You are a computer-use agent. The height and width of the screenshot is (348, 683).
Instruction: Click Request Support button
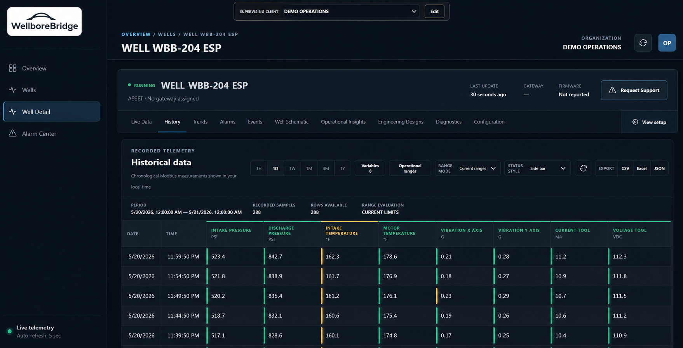634,90
